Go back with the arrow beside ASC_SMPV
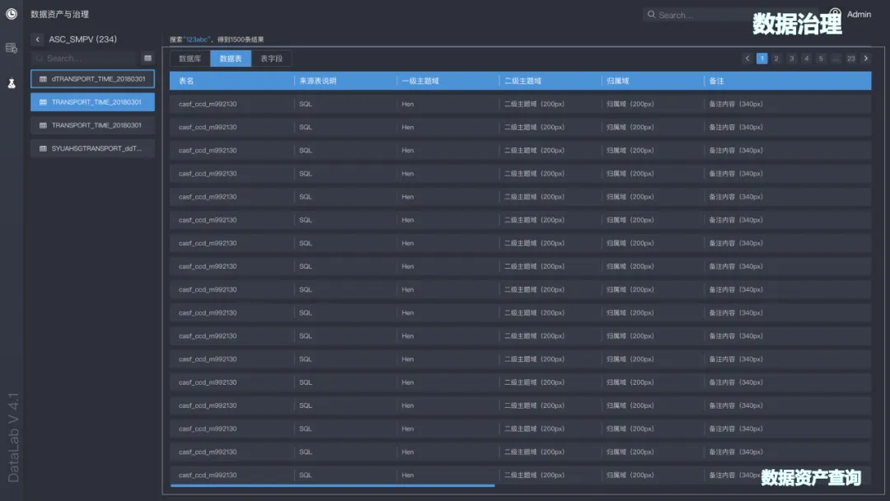The height and width of the screenshot is (501, 890). click(37, 40)
